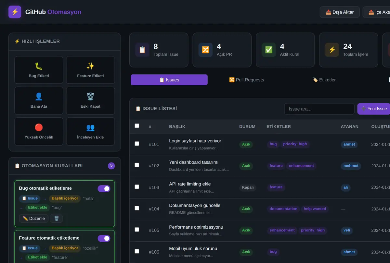
Task: Click assignee veli on issue #105
Action: coord(347,230)
